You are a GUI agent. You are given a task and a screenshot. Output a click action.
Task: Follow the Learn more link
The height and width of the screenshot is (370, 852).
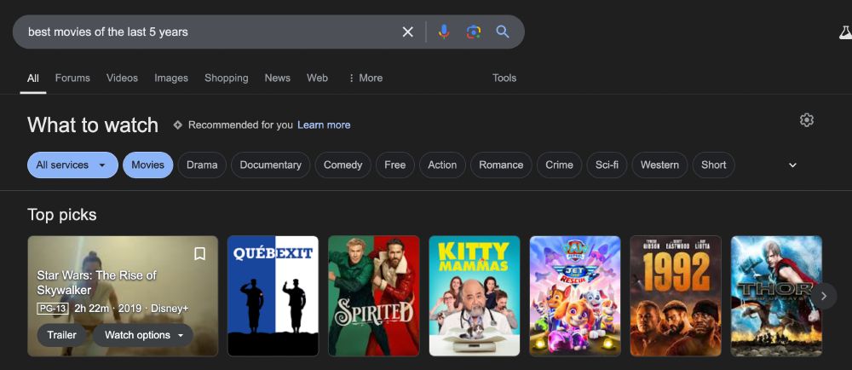[324, 125]
